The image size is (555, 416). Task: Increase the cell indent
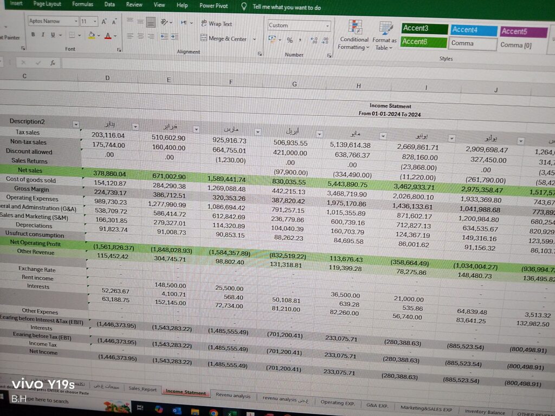[x=175, y=37]
